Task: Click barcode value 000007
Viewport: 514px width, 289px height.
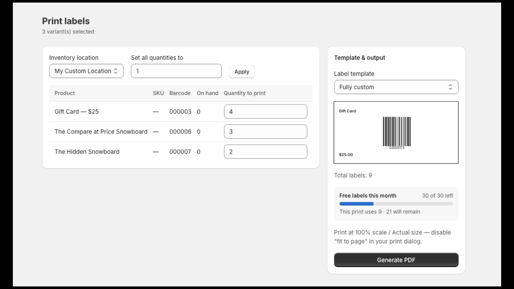Action: pos(180,152)
